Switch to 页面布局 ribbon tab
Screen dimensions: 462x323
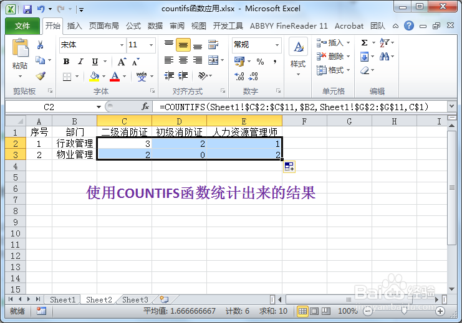pyautogui.click(x=104, y=26)
